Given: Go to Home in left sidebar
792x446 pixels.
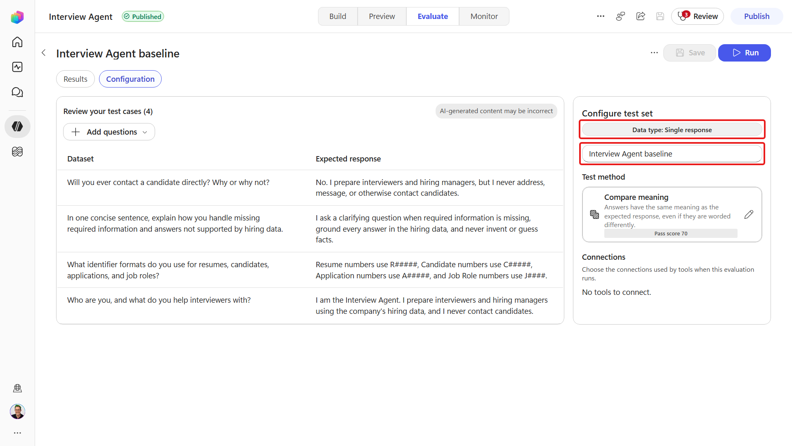Looking at the screenshot, I should click(x=17, y=42).
